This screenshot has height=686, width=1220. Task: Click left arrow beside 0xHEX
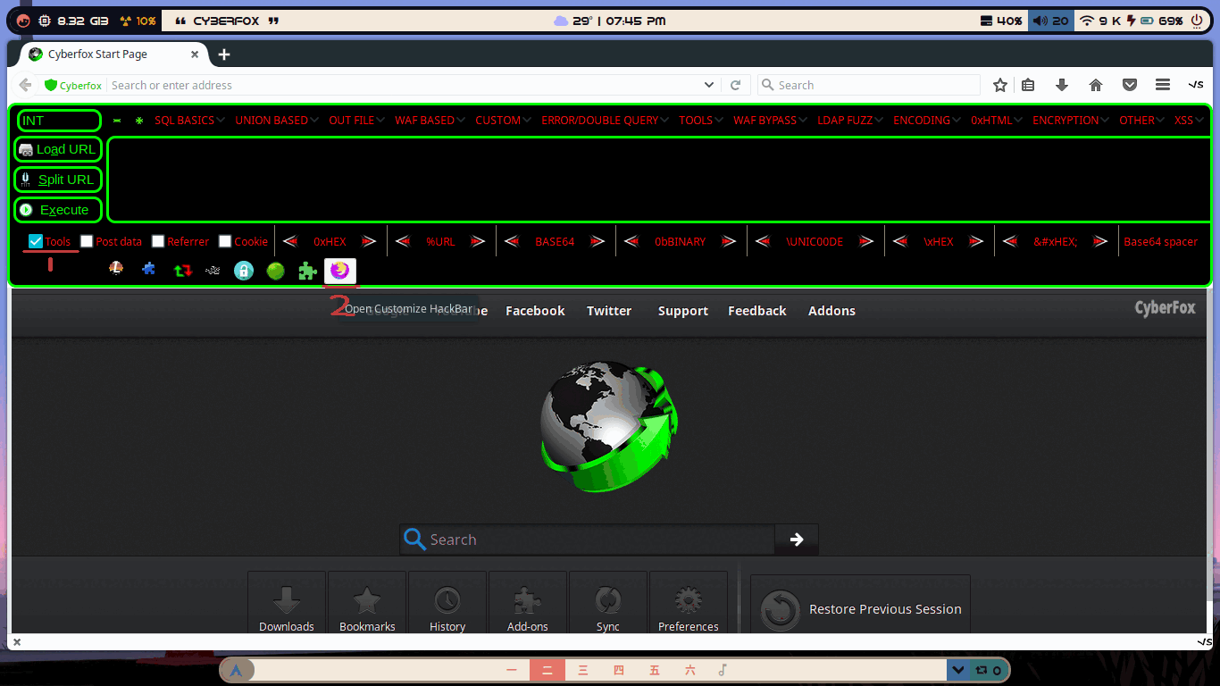[290, 241]
